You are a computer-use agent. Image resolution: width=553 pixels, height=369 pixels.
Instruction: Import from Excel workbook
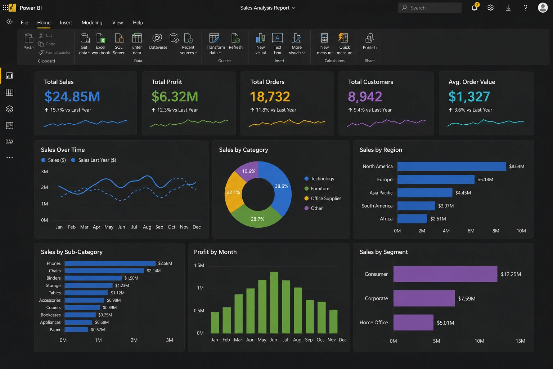101,44
